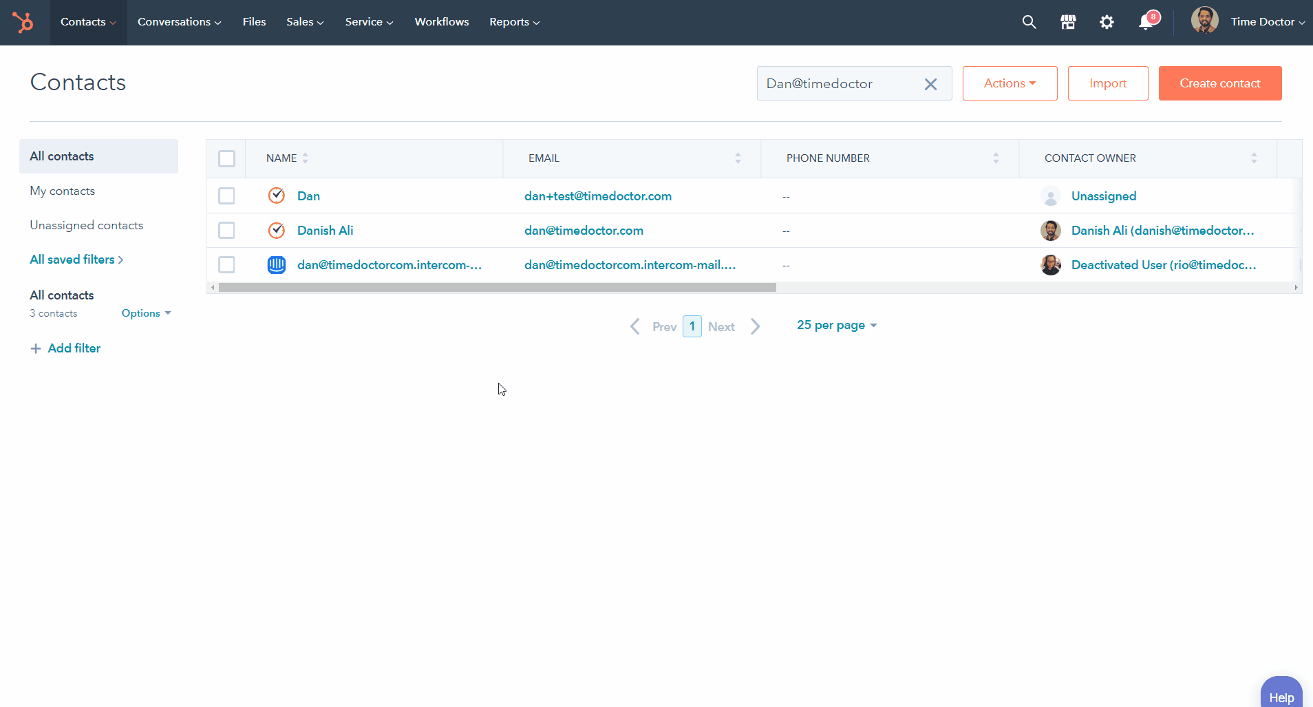Click the Time Doctor icon beside Dan
The width and height of the screenshot is (1313, 707).
tap(277, 196)
